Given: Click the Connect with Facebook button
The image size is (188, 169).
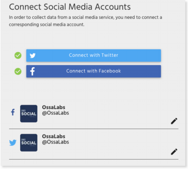Looking at the screenshot, I should coord(93,71).
